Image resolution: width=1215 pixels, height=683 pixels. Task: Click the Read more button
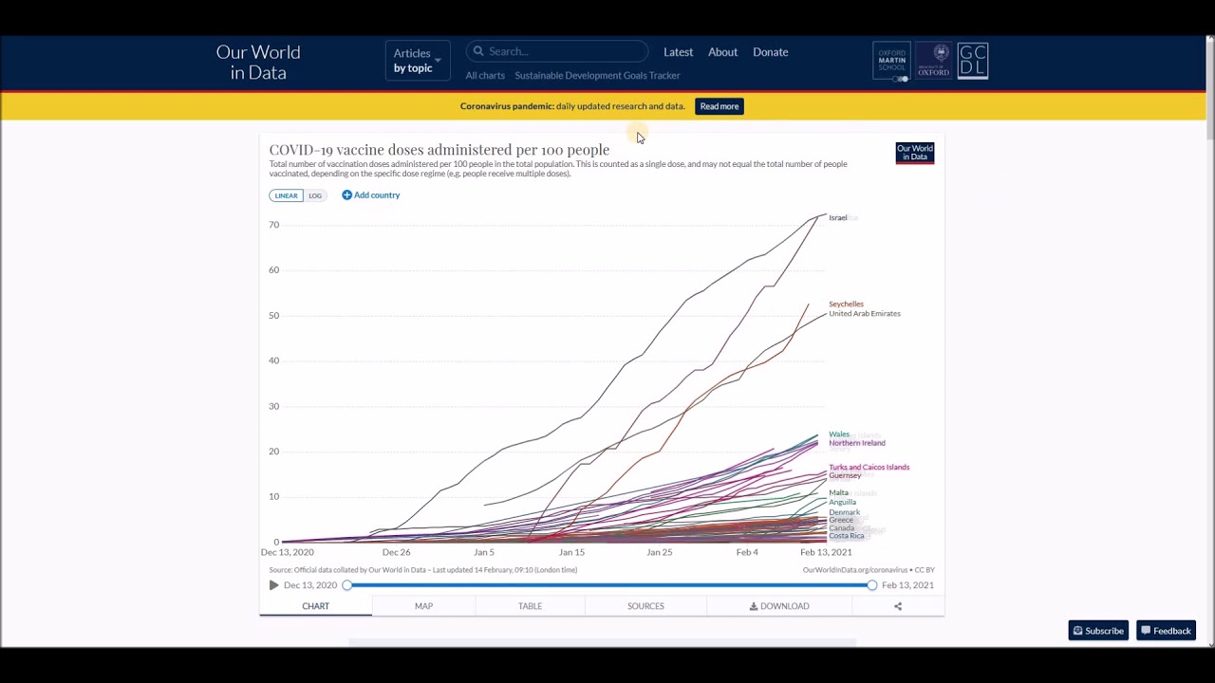pos(719,106)
